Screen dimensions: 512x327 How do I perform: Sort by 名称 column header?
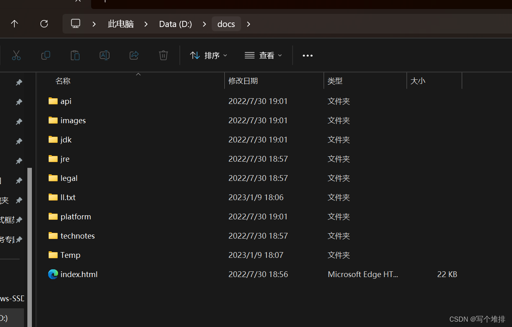pos(63,81)
